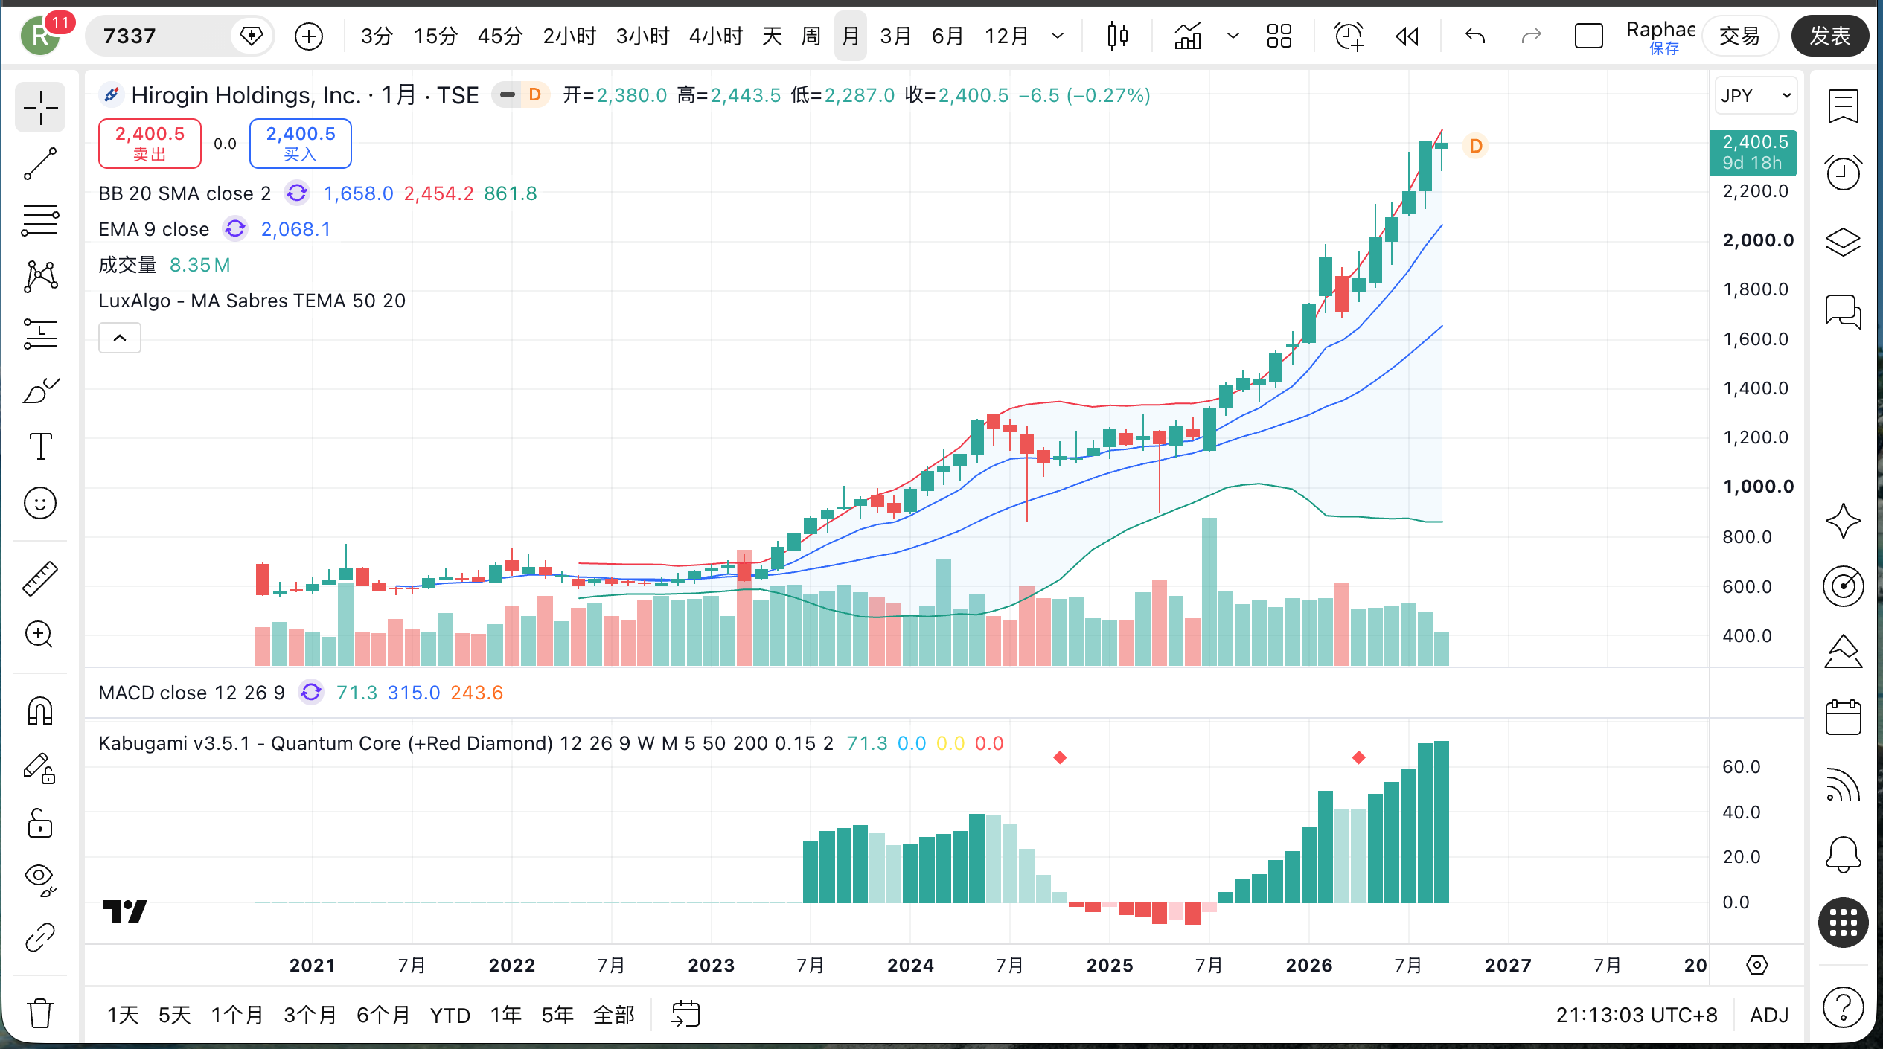Toggle stay-in-drawing-mode pencil lock

tap(40, 768)
